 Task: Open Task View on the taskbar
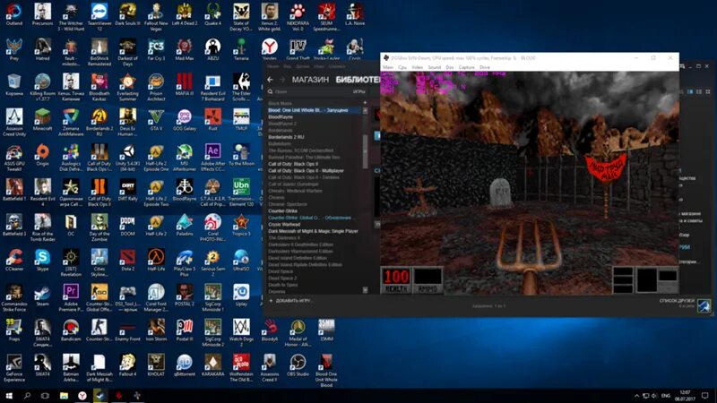point(45,395)
